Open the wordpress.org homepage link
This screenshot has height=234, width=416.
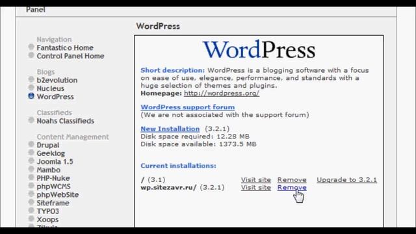[x=222, y=94]
